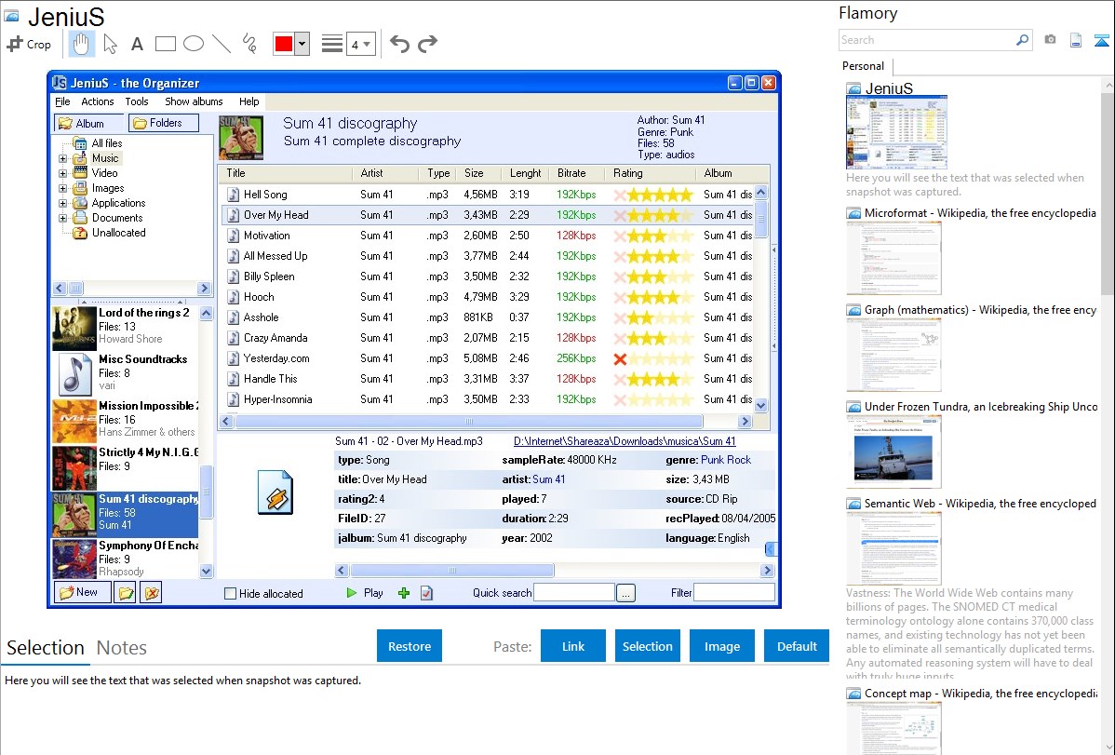Click the Selection paste button

648,646
